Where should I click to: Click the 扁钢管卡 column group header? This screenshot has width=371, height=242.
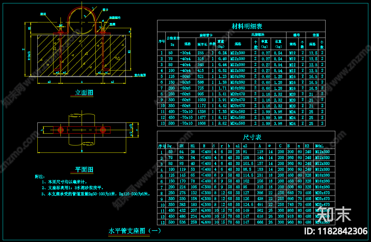click(206, 35)
